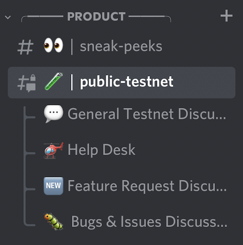Click the green test tube emoji
The image size is (243, 245).
[53, 81]
